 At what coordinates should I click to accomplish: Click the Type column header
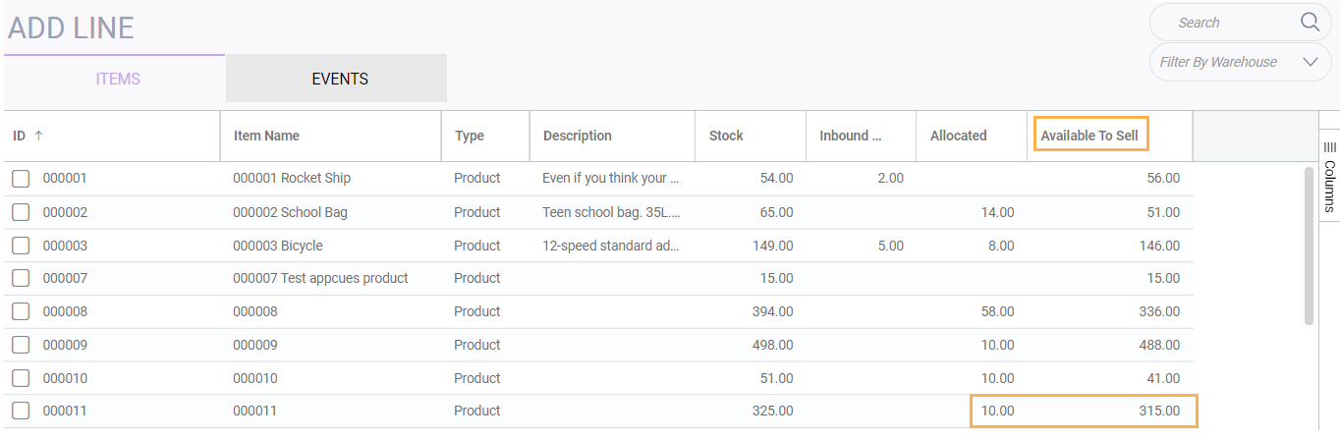[470, 137]
